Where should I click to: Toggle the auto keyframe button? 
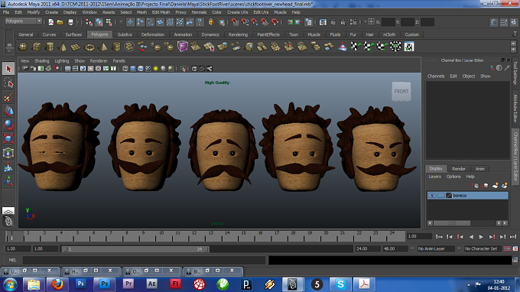click(x=507, y=248)
